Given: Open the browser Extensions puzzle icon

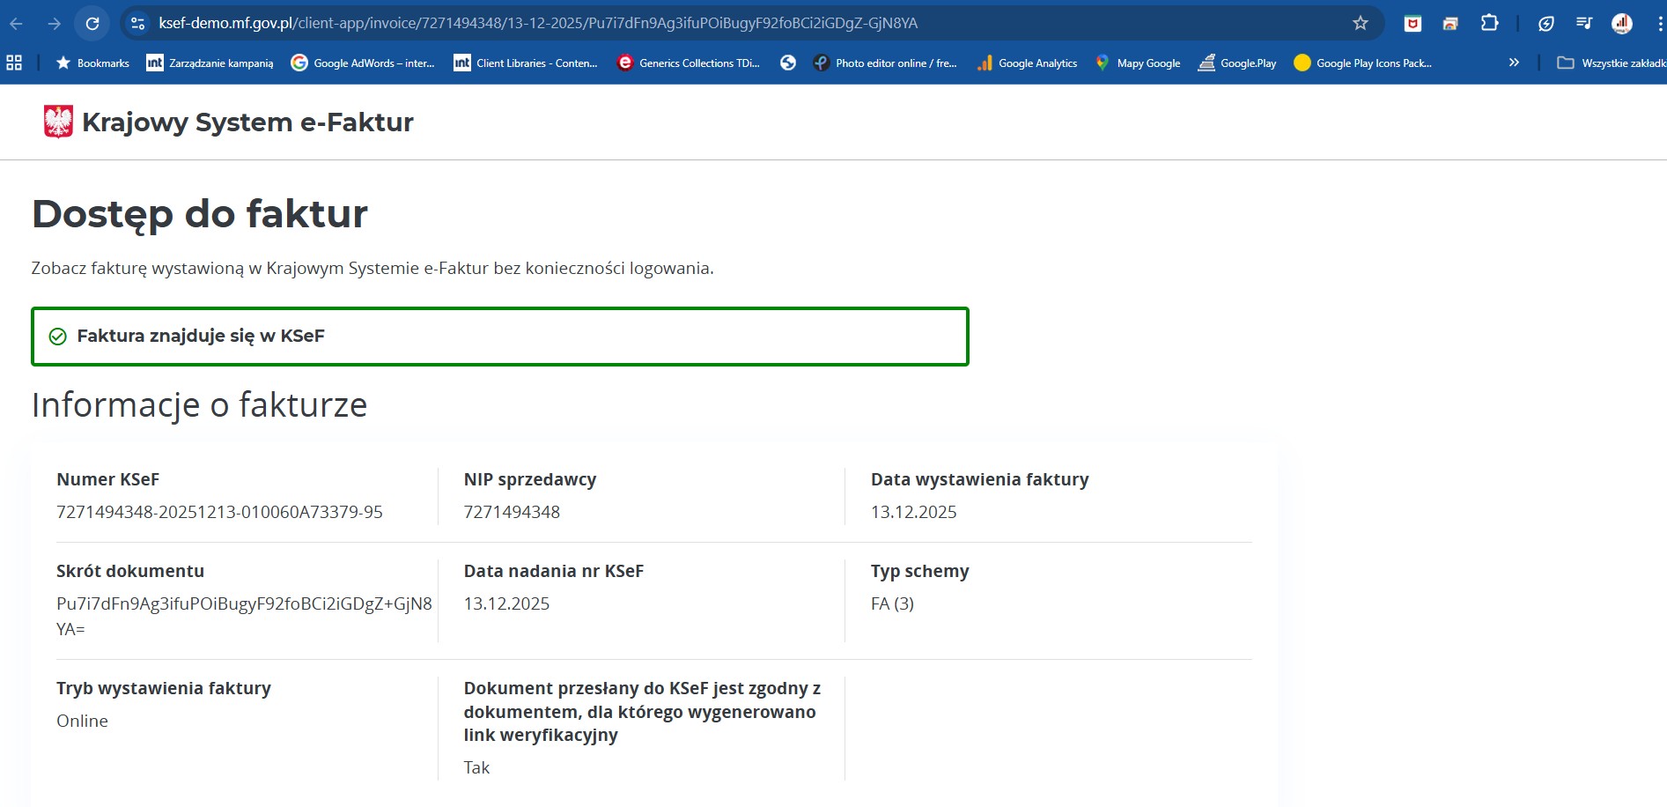Looking at the screenshot, I should 1489,24.
